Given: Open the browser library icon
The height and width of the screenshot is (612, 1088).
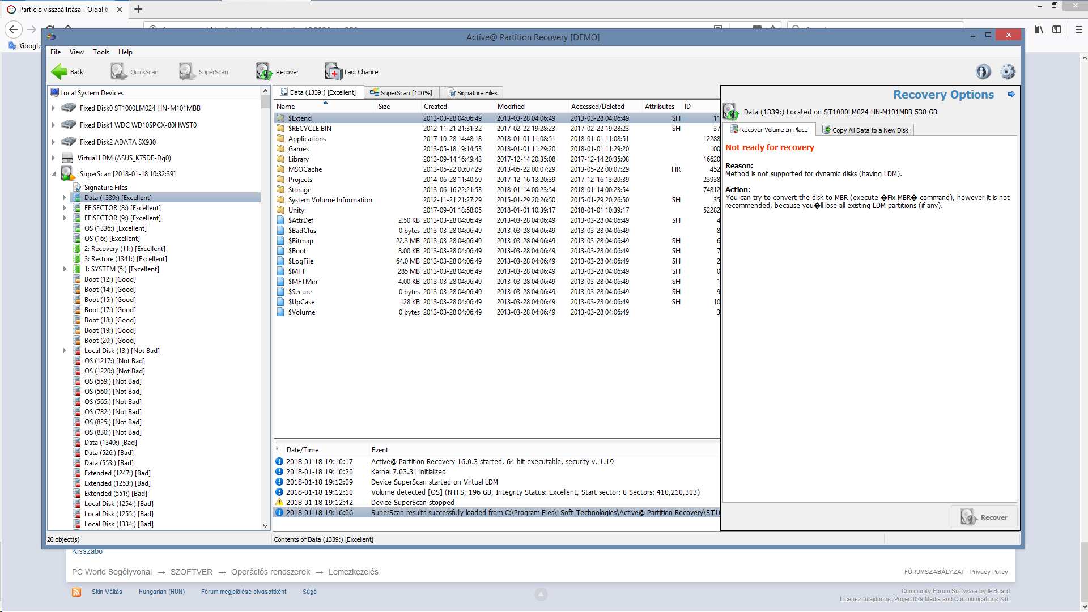Looking at the screenshot, I should click(x=1039, y=29).
